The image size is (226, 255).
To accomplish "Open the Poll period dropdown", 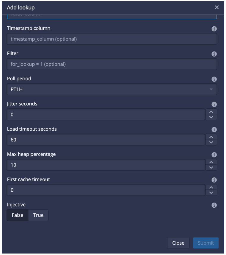I will (x=112, y=89).
